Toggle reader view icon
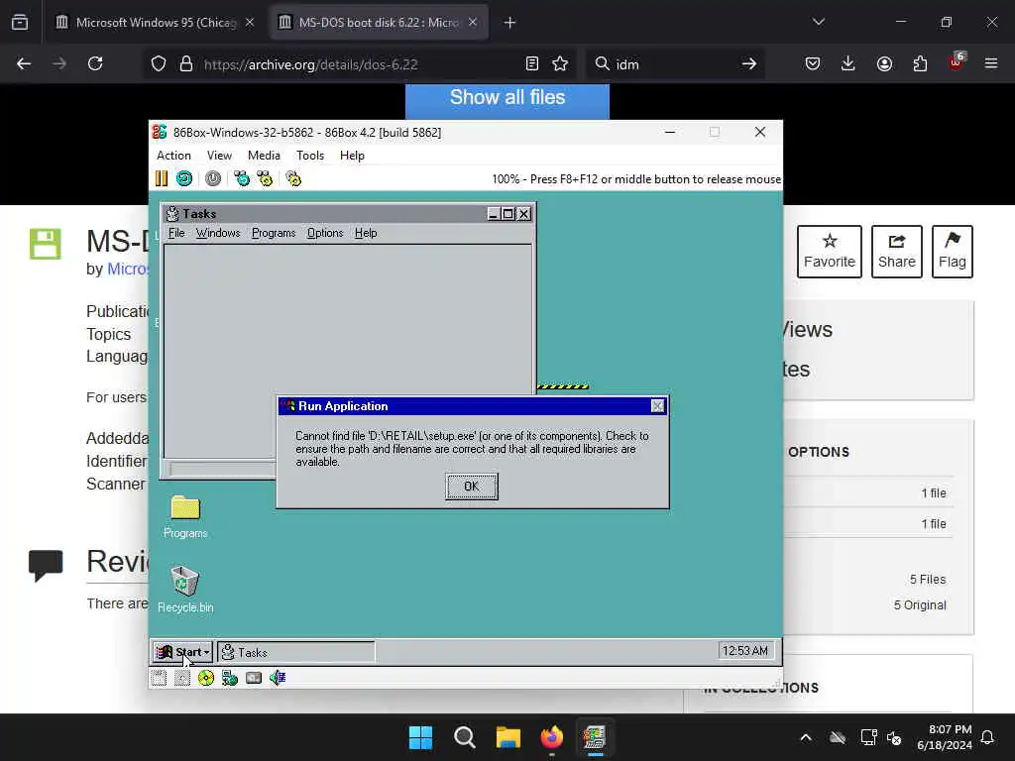Screen dimensions: 1015x761 click(x=532, y=63)
